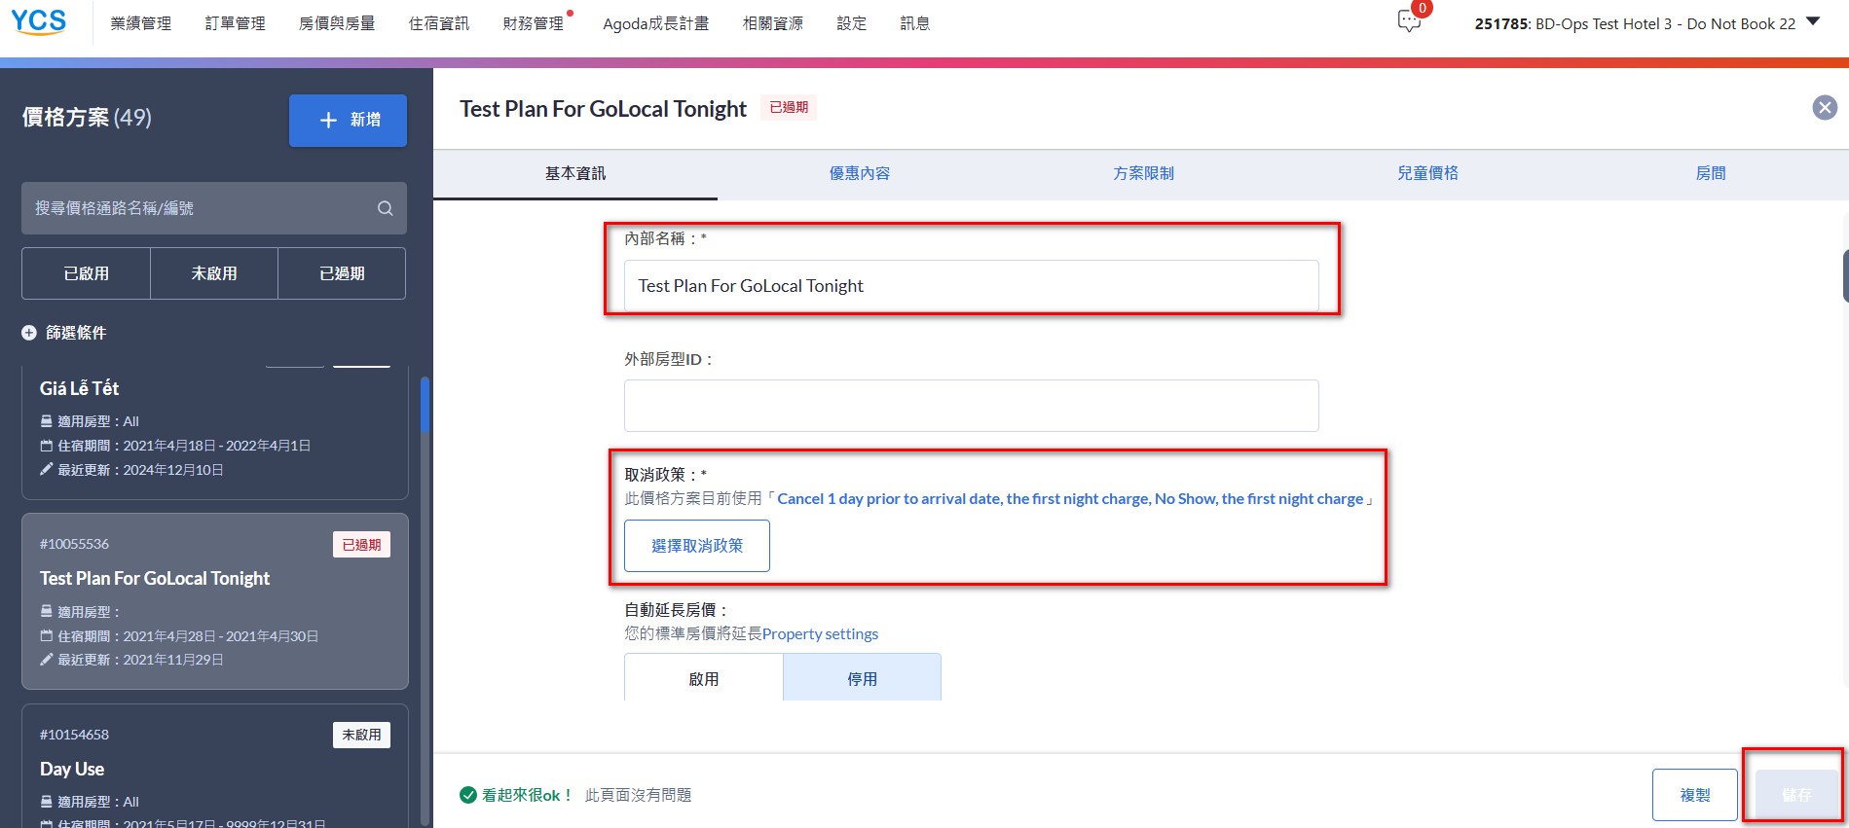
Task: Click the plan number #10154658
Action: tap(74, 735)
